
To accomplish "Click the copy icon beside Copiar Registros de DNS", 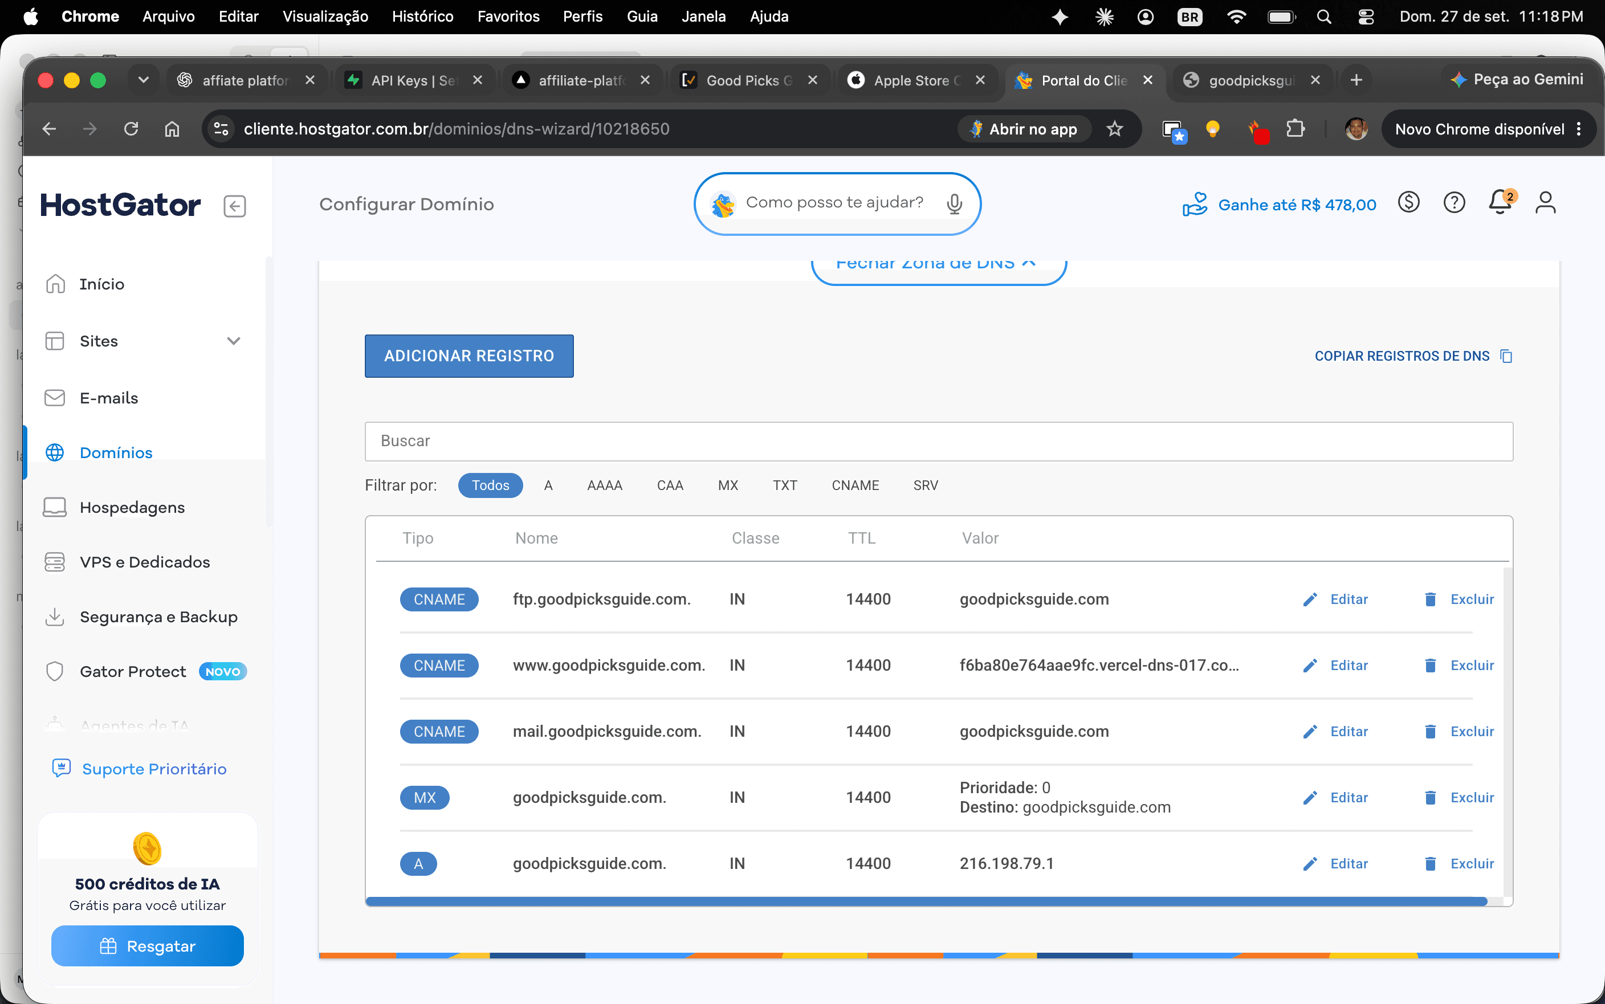I will point(1506,357).
